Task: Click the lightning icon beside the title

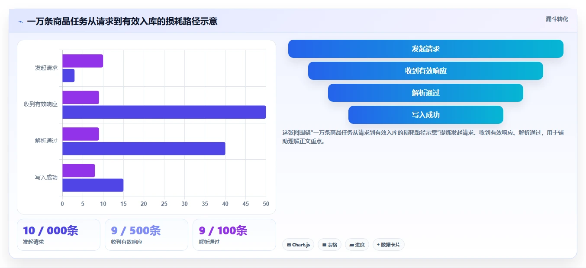Action: (x=20, y=21)
